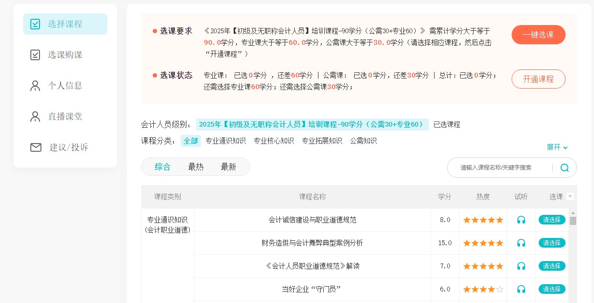Select 请选择 for 财务造假与会计舞弊典型案例分析
Image resolution: width=594 pixels, height=303 pixels.
552,243
